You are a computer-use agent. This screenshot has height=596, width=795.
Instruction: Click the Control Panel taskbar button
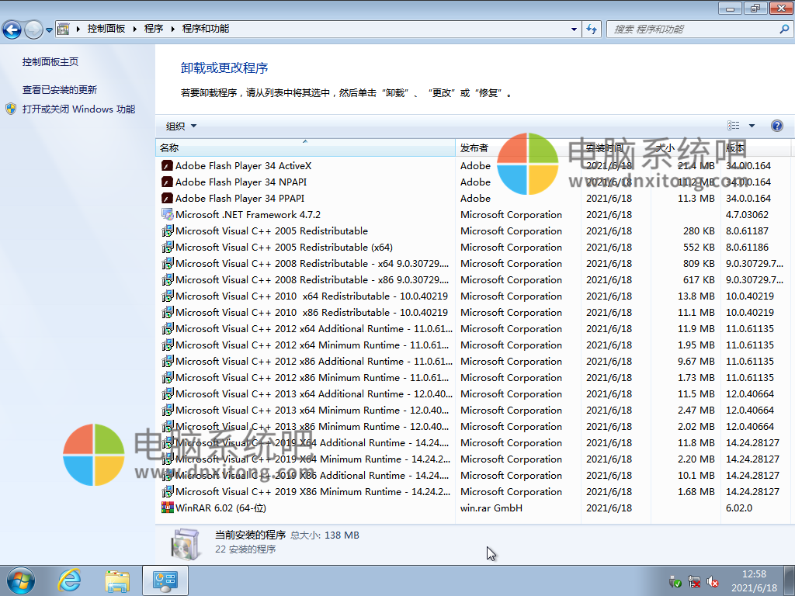click(x=165, y=580)
